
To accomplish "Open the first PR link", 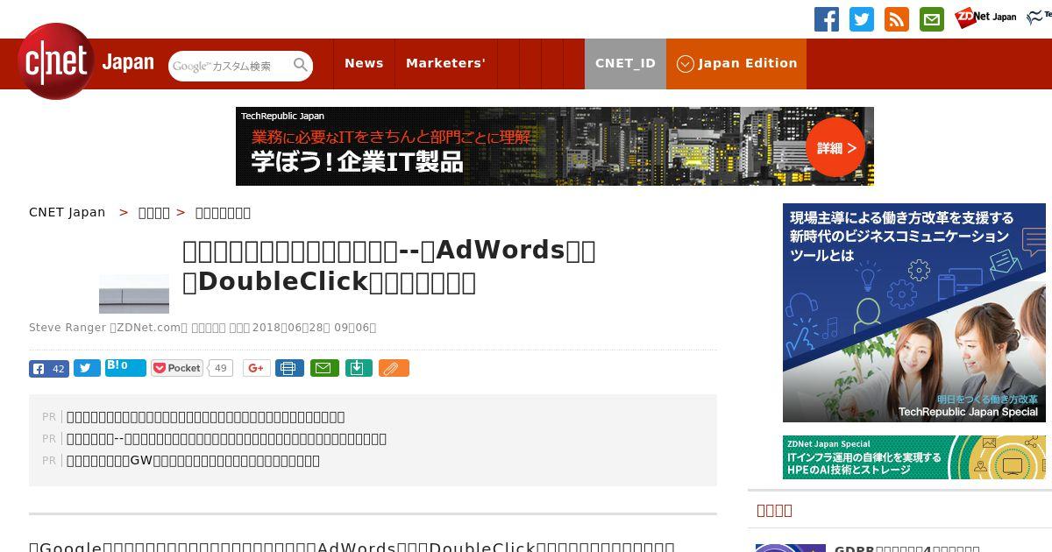I will coord(205,417).
